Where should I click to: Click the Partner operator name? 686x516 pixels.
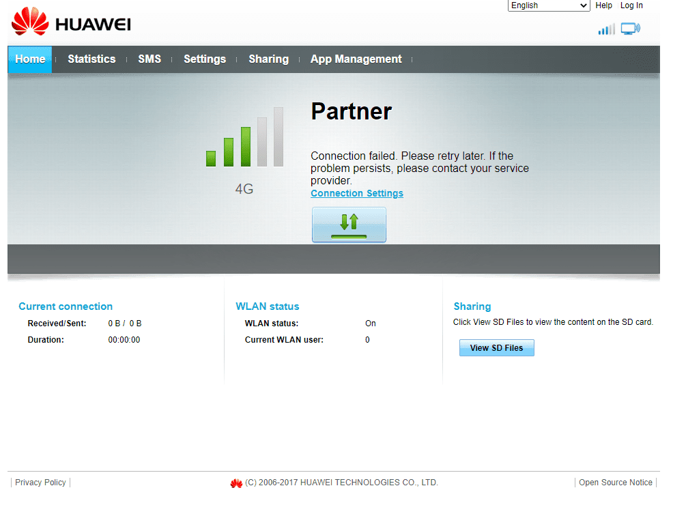click(352, 111)
